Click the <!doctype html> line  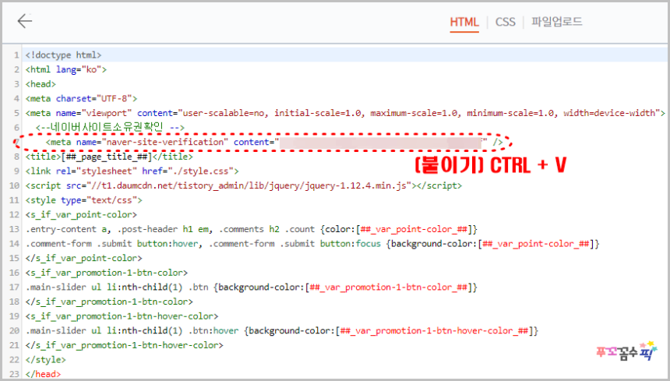63,55
